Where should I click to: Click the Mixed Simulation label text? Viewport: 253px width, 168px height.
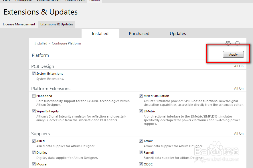coord(156,96)
